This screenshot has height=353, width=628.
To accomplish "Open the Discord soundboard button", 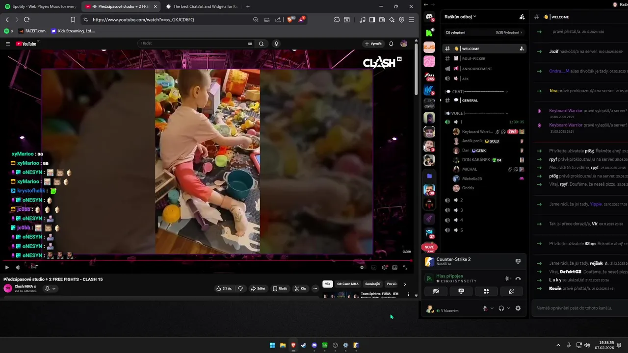I will coord(511,291).
